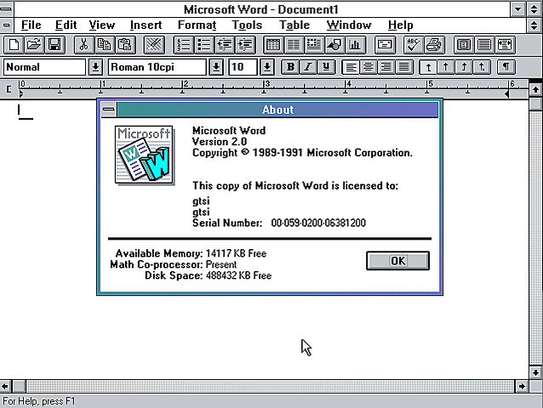The height and width of the screenshot is (408, 543).
Task: Set right paragraph alignment
Action: pyautogui.click(x=386, y=67)
